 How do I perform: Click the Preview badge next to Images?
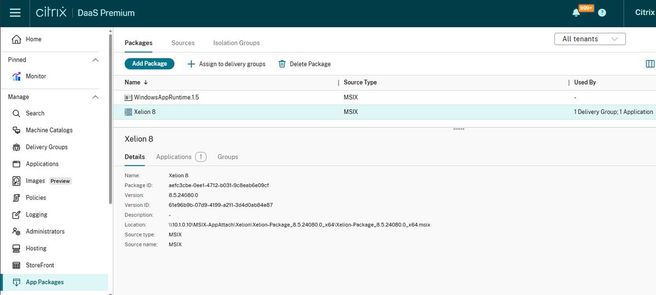coord(61,181)
